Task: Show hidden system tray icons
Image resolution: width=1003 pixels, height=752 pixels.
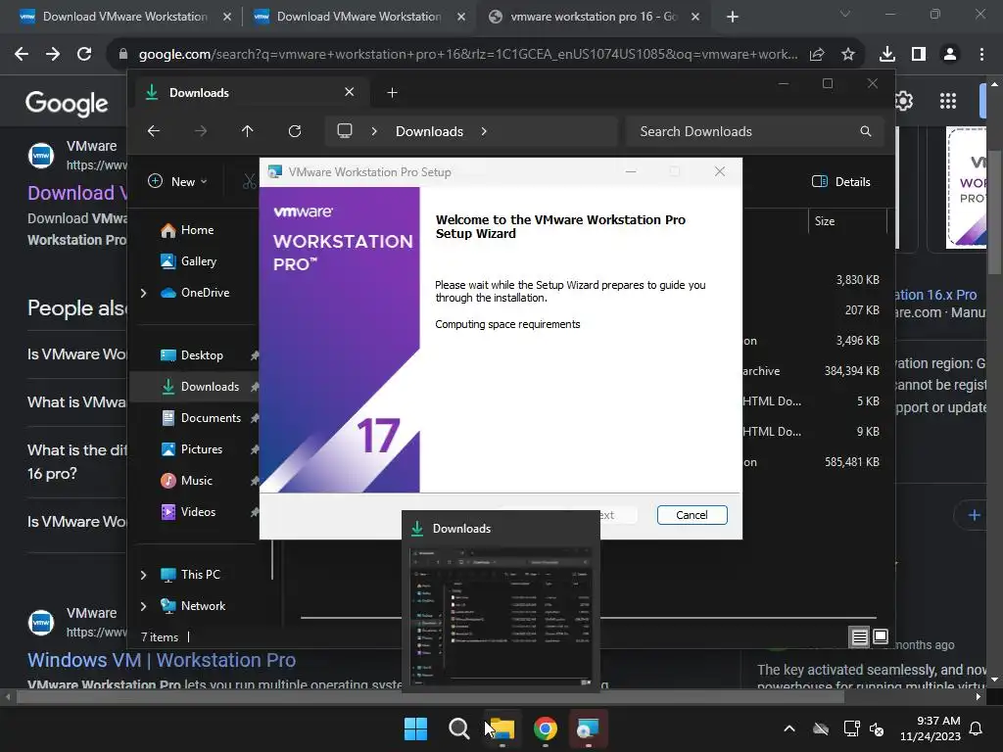Action: [x=789, y=728]
